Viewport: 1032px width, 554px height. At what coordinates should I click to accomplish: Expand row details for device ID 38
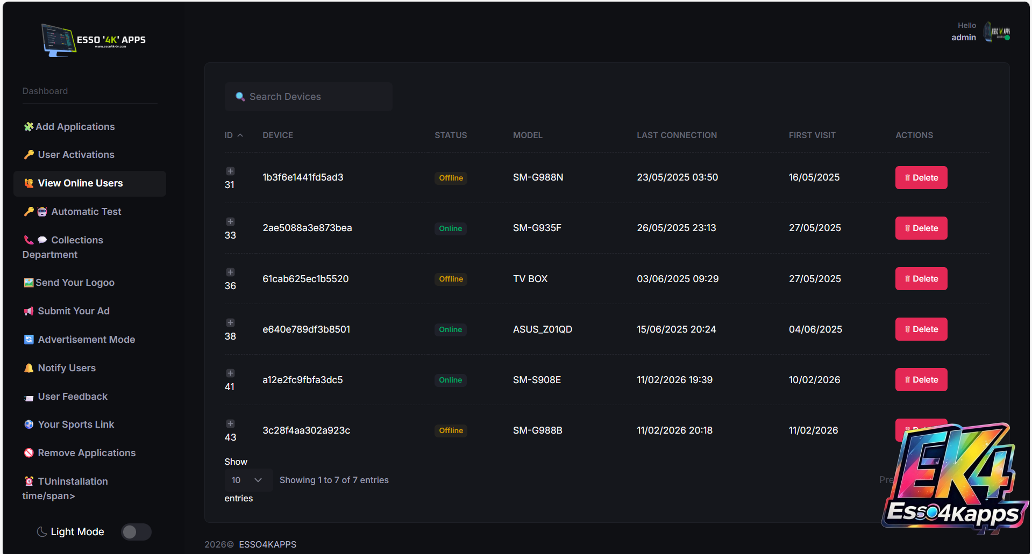point(230,323)
